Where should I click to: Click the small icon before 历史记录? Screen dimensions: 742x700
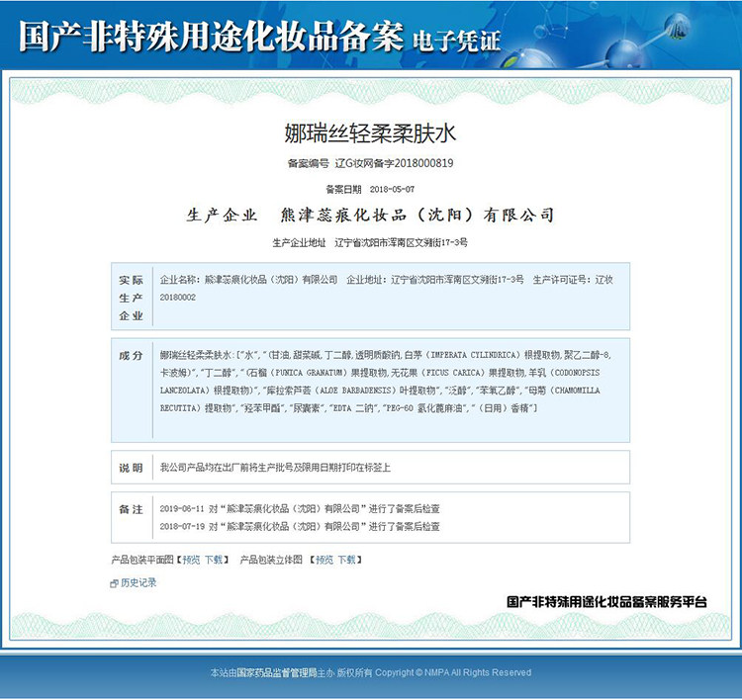[114, 583]
